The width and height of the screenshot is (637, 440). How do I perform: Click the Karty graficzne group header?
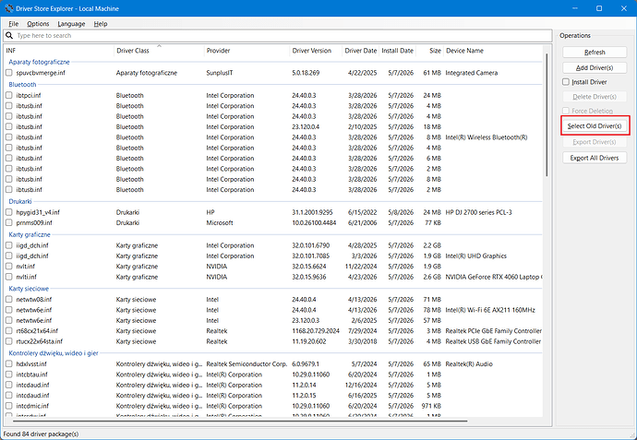[x=30, y=234]
